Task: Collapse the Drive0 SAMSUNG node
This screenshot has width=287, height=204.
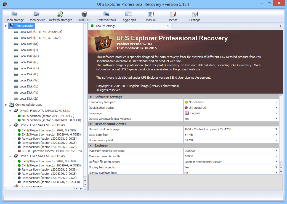Action: tap(10, 111)
